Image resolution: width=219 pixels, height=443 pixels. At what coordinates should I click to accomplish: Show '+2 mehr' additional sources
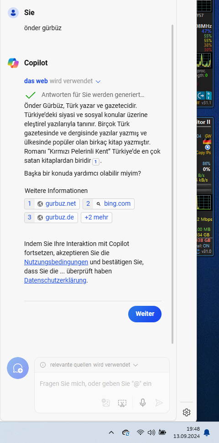pyautogui.click(x=96, y=218)
